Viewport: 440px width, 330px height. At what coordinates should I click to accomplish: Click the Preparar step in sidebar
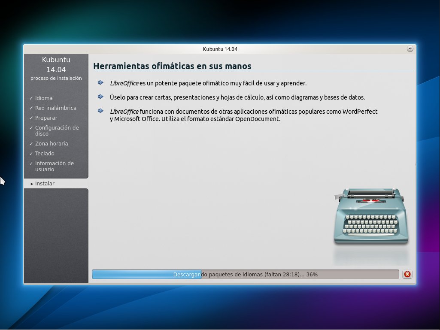pyautogui.click(x=46, y=118)
